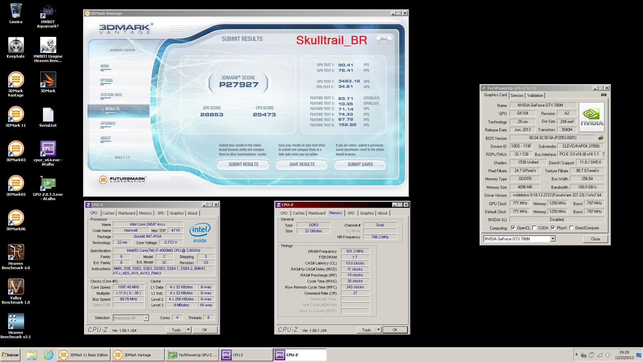This screenshot has width=643, height=362.
Task: Switch to TechPowerUp GPU-Z taskbar item
Action: coord(192,355)
